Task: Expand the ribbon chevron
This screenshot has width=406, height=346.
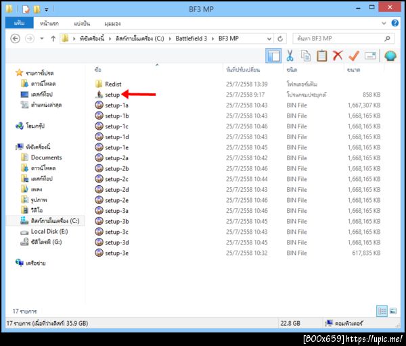Action: pos(384,23)
